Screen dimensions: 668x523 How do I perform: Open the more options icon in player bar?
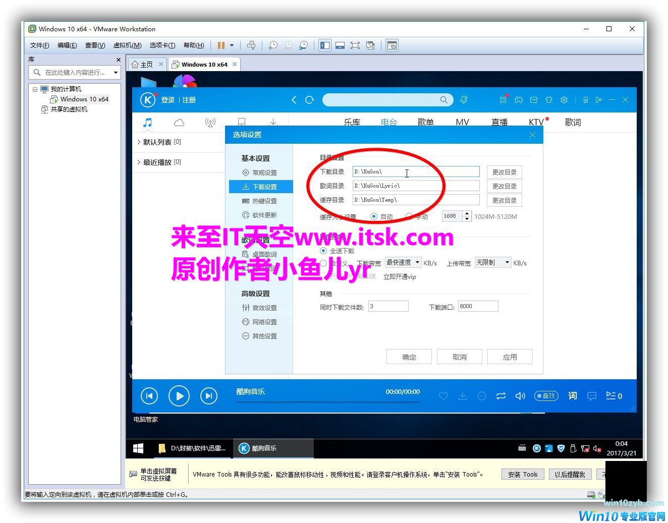point(482,396)
